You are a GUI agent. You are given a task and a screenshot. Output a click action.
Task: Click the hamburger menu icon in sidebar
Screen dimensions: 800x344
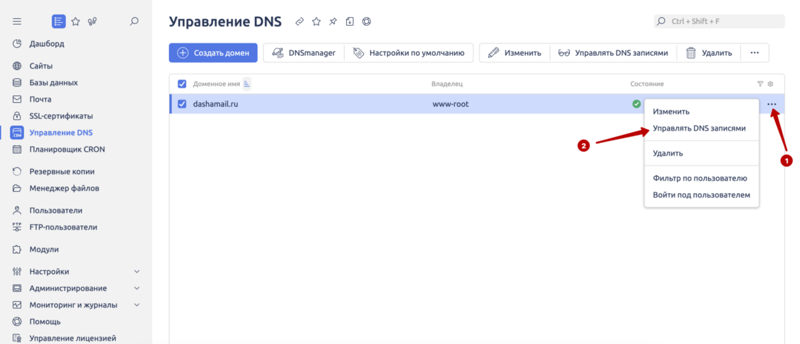(17, 21)
